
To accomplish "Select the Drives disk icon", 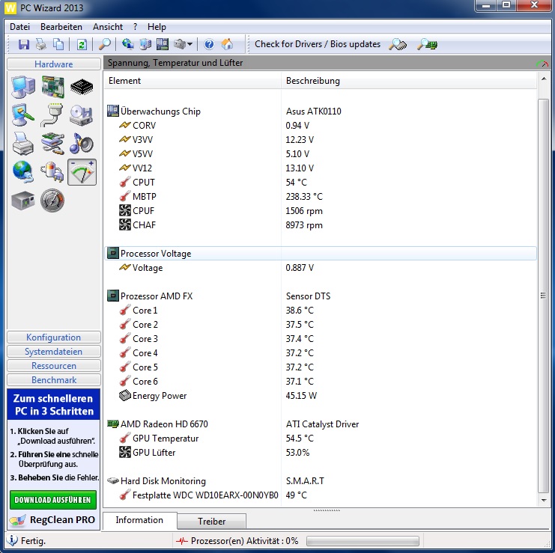I will pos(82,115).
